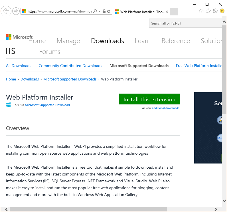Screen dimensions: 227x212
Task: Minimize the browser window
Action: pos(194,4)
